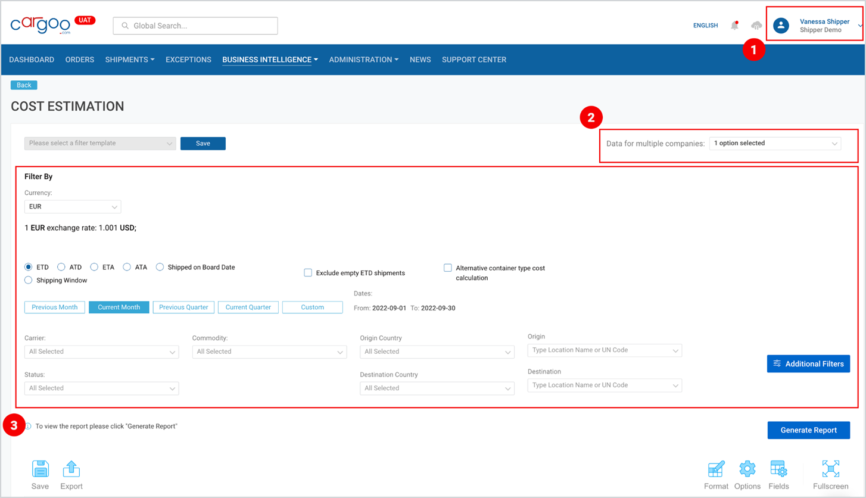Screen dimensions: 866x498
Task: Open the Format report icon
Action: [x=716, y=469]
